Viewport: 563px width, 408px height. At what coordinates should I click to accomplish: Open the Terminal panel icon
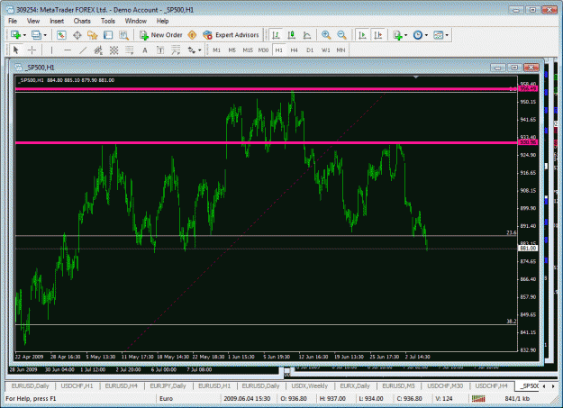pos(108,35)
